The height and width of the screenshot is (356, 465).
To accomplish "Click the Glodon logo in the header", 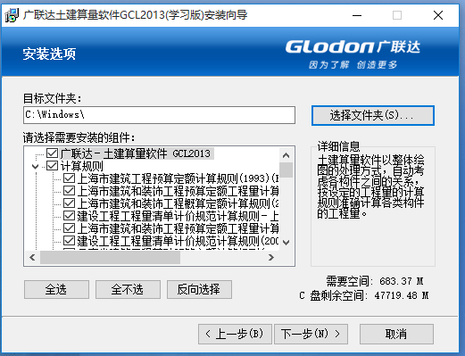I will point(353,54).
